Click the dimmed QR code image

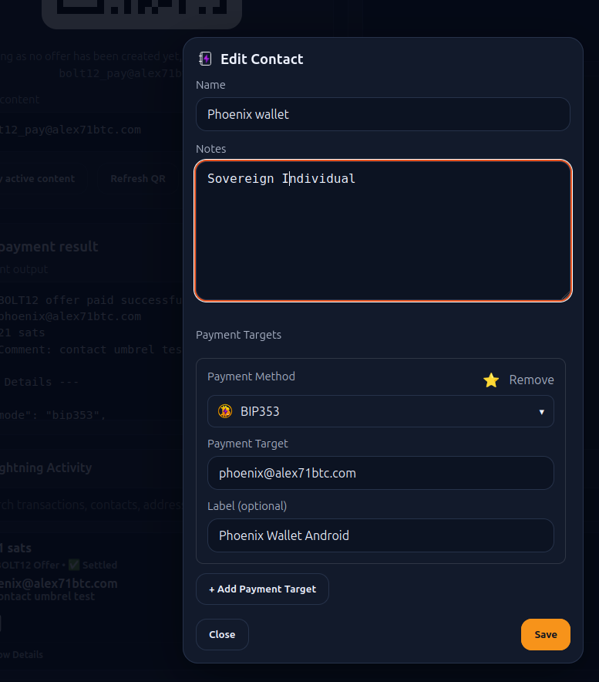click(x=142, y=12)
